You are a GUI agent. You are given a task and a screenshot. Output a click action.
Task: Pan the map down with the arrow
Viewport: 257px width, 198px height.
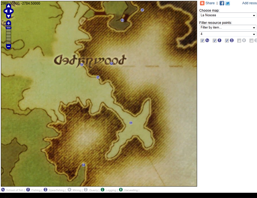(9, 16)
